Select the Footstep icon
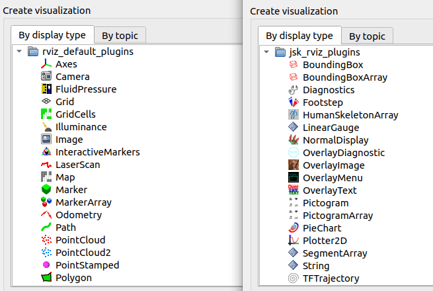The image size is (433, 291). click(x=294, y=103)
